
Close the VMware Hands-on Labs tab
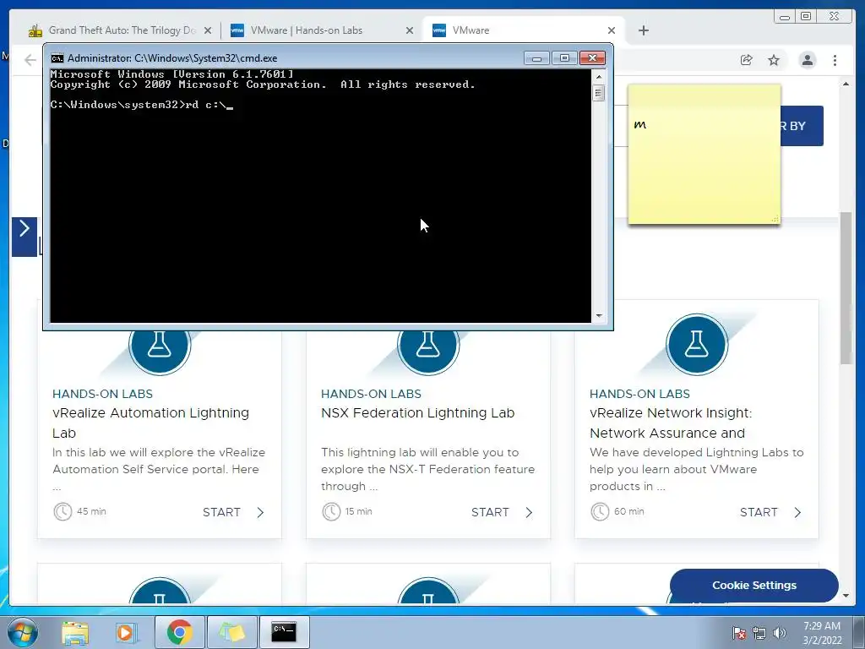[410, 31]
